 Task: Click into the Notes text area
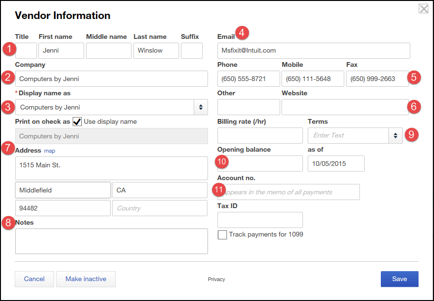tap(111, 241)
